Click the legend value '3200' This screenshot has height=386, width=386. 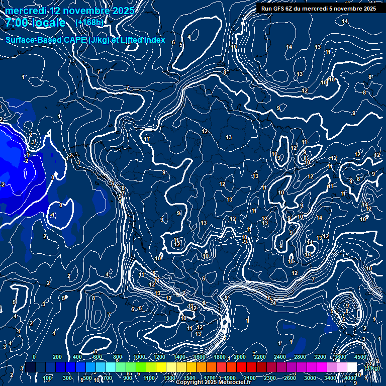click(320, 357)
